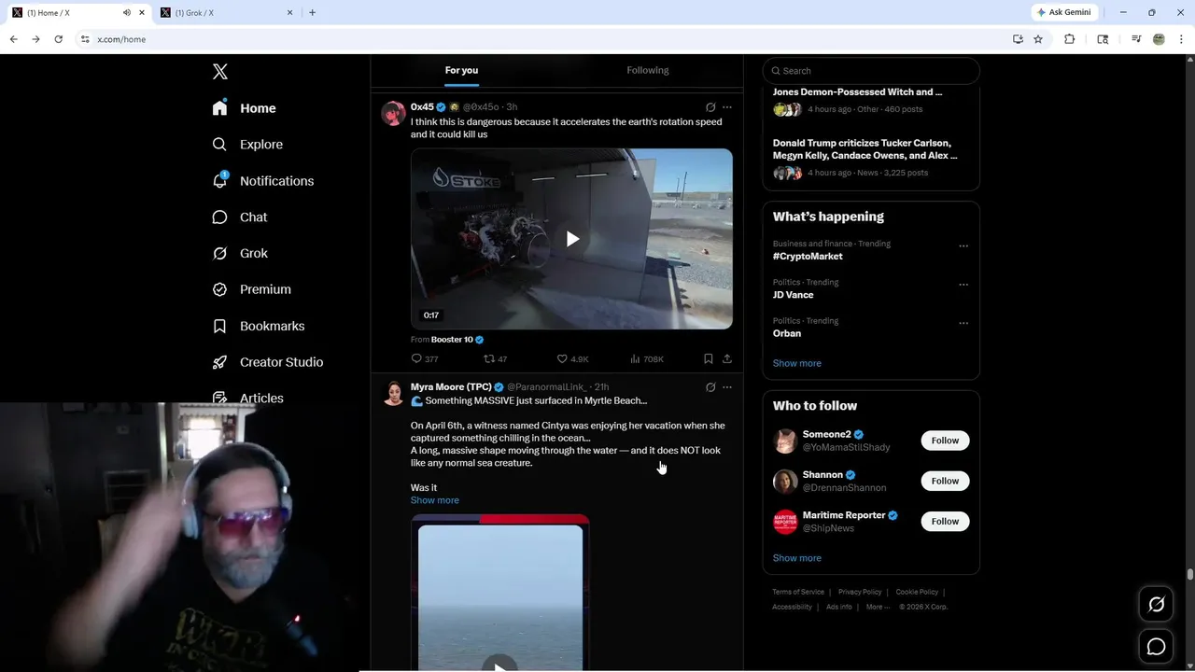Click Grok icon on Myra Moore post

[x=710, y=387]
